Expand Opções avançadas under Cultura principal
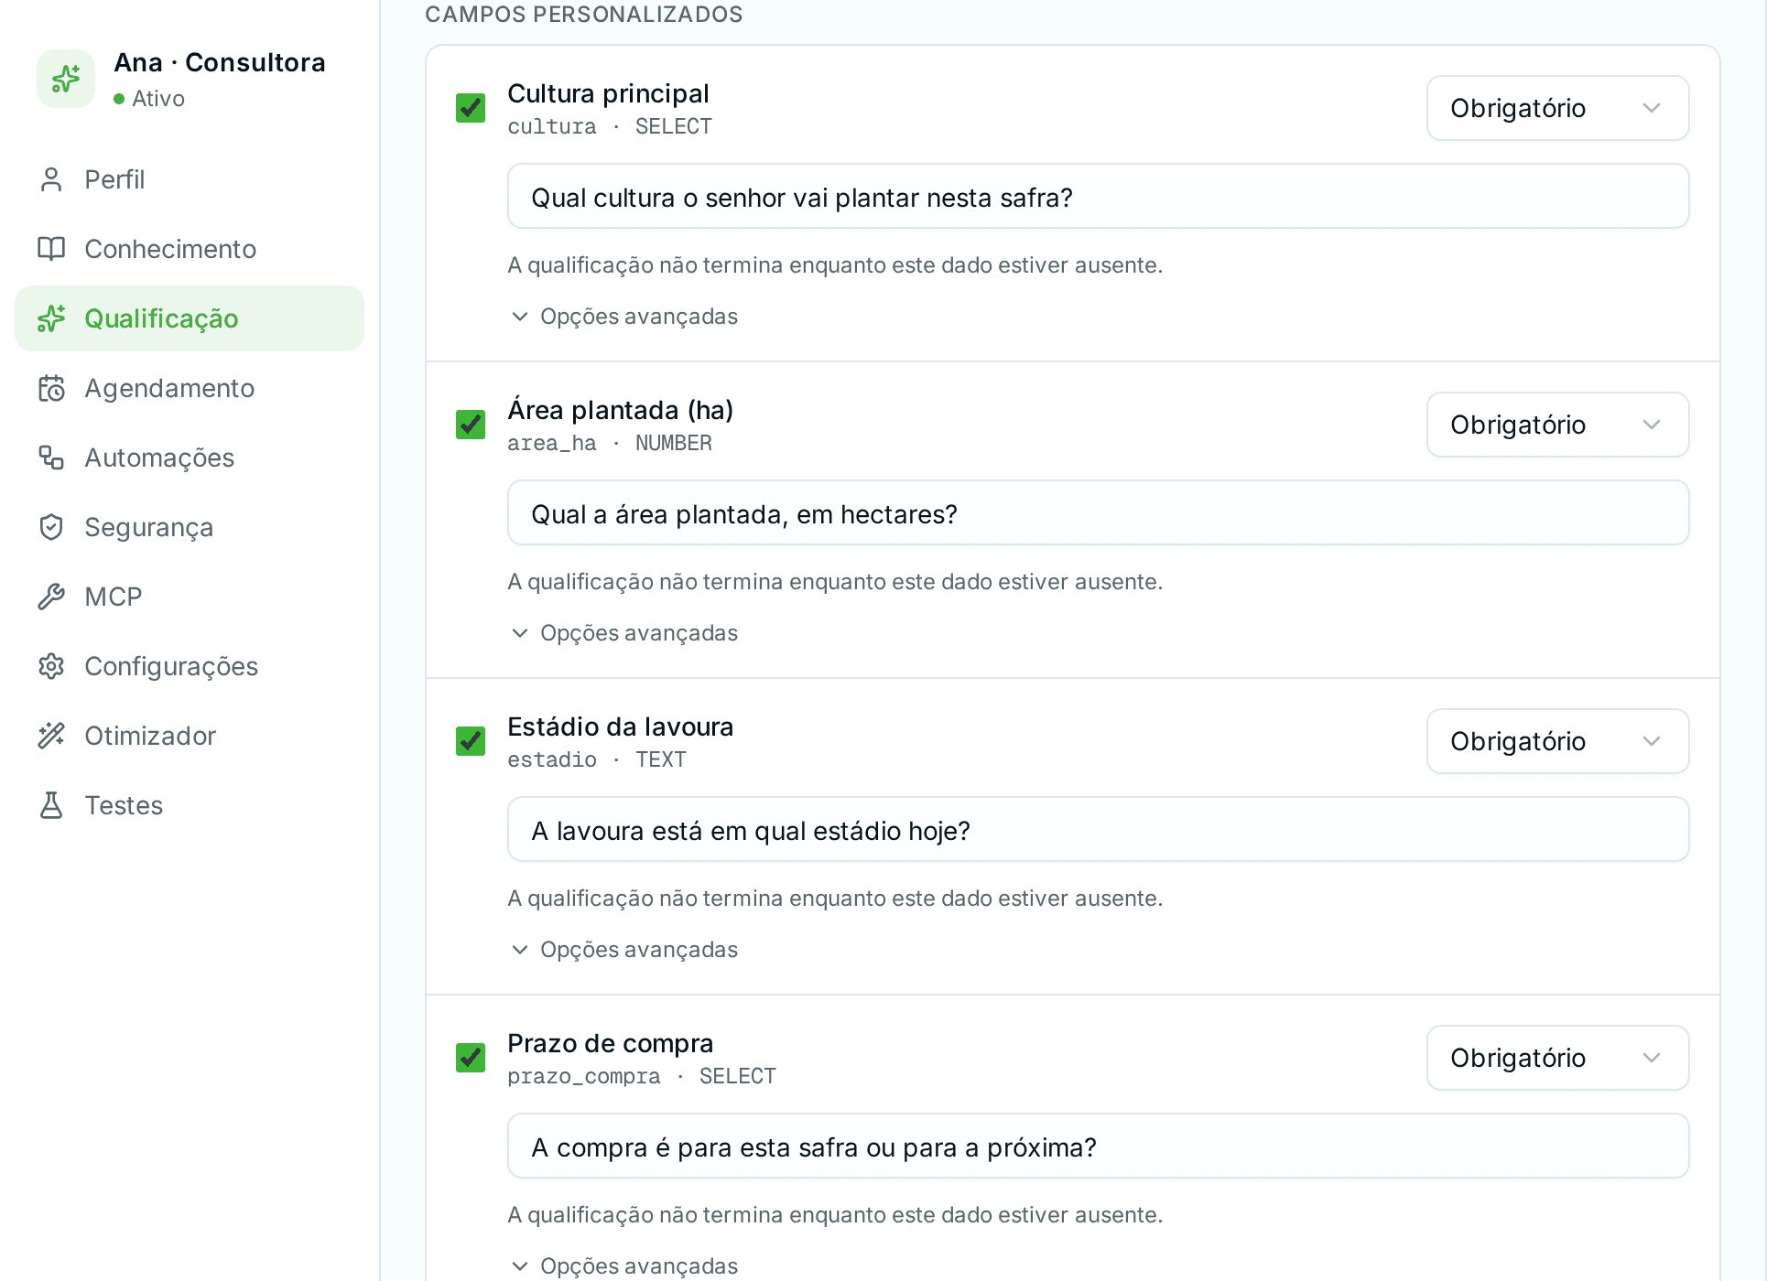Screen dimensions: 1767x1281 point(624,317)
